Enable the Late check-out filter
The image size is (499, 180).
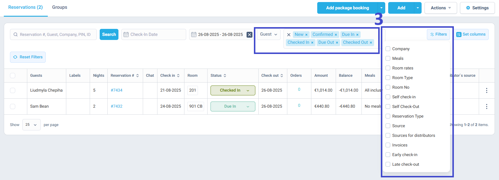388,164
